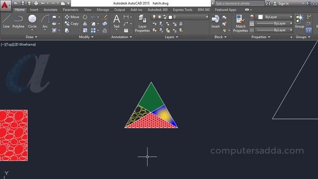
Task: Select the Polyline tool
Action: 18,21
